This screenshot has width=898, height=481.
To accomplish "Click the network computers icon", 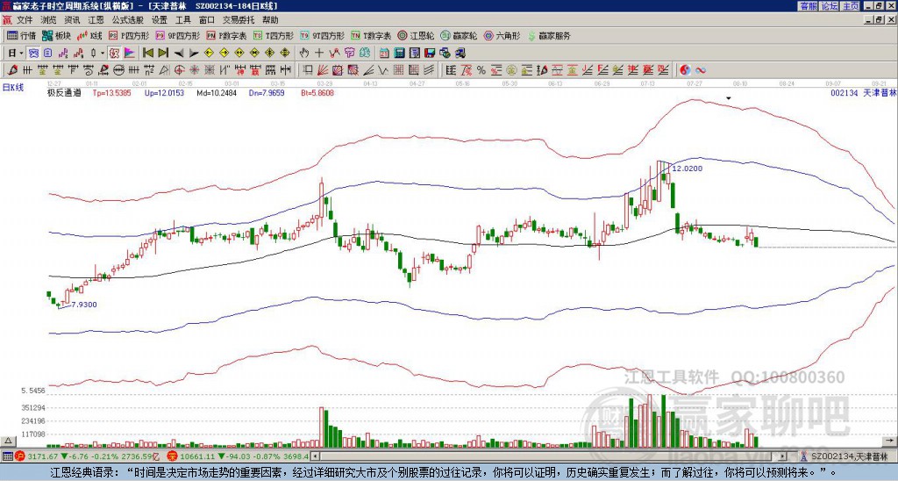I will [x=461, y=53].
